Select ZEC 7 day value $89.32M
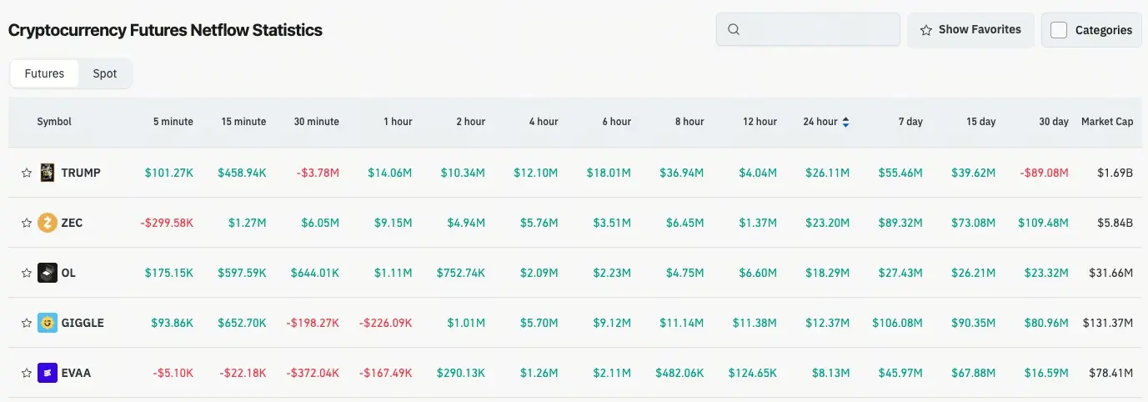Image resolution: width=1148 pixels, height=402 pixels. coord(900,223)
